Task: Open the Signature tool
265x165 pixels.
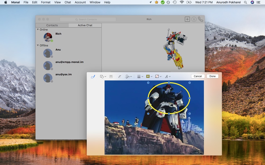Action: [129, 77]
